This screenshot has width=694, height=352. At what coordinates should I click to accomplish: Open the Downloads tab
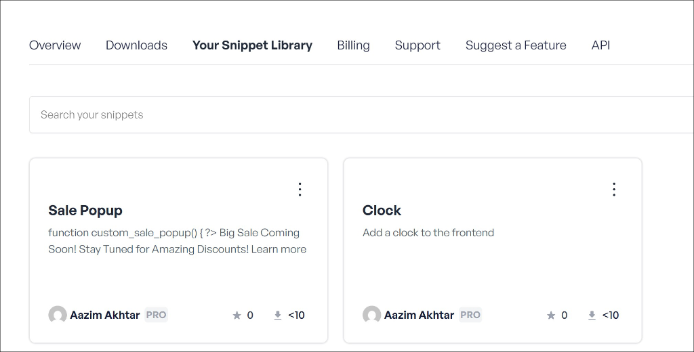coord(136,45)
